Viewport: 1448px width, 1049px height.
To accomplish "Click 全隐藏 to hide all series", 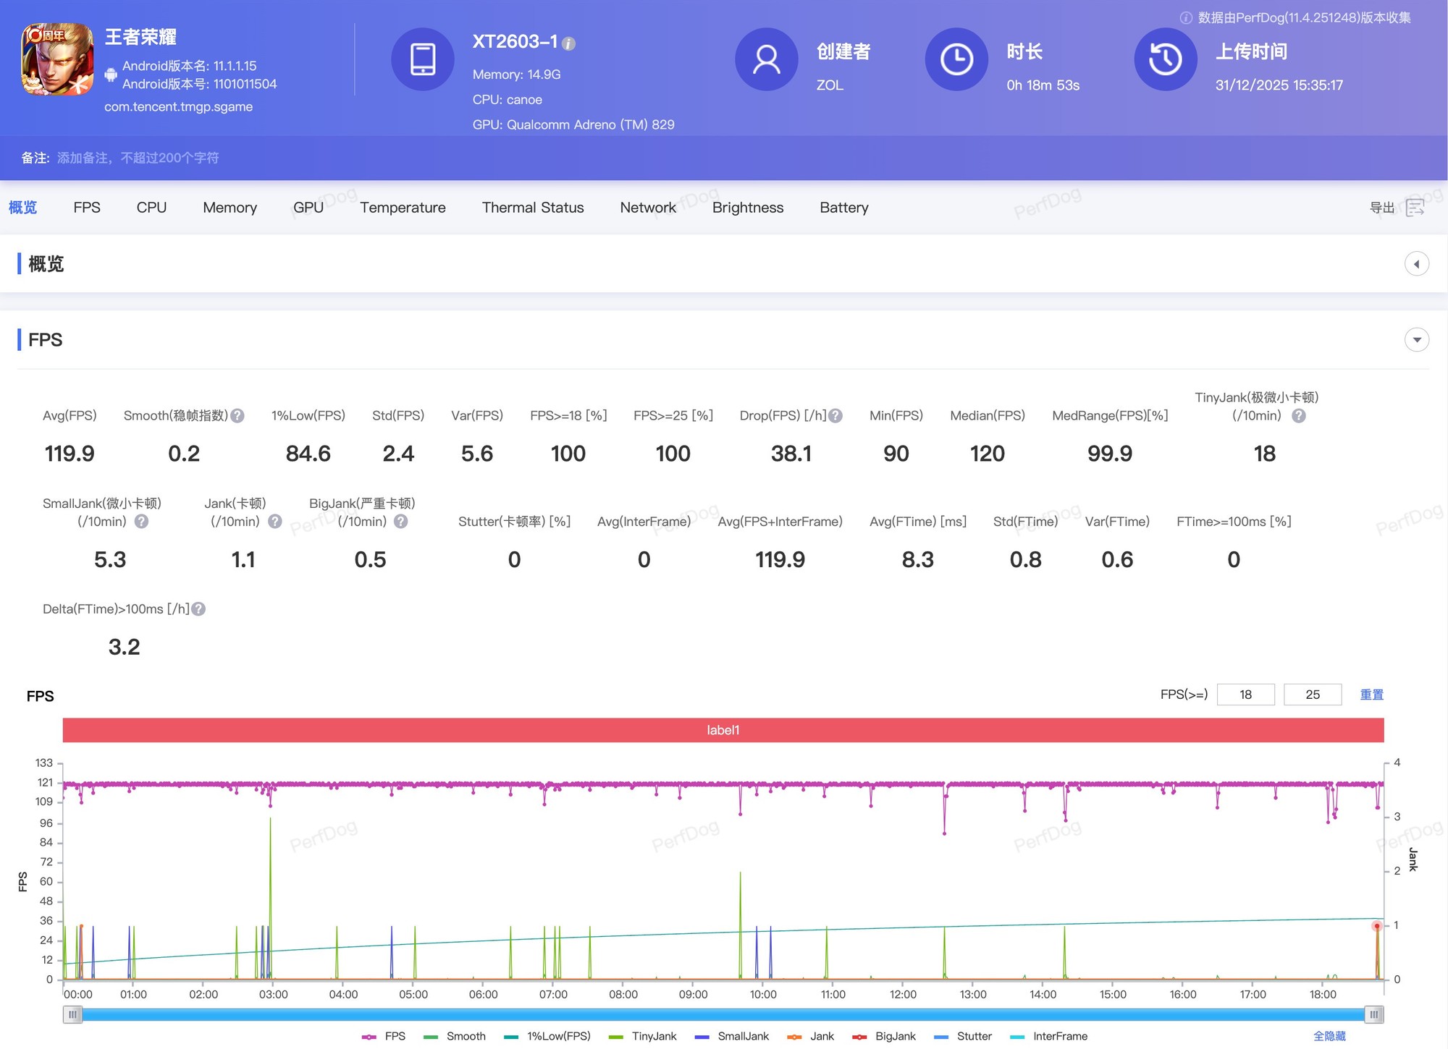I will [x=1329, y=1036].
